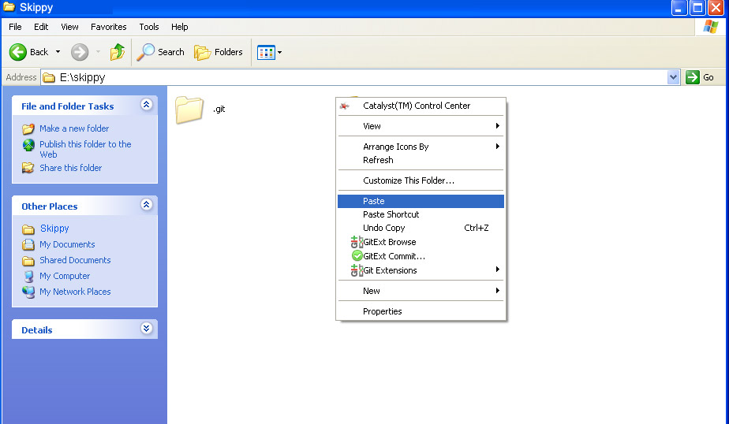Screen dimensions: 729x424
Task: Click Make a new folder link
Action: tap(74, 128)
